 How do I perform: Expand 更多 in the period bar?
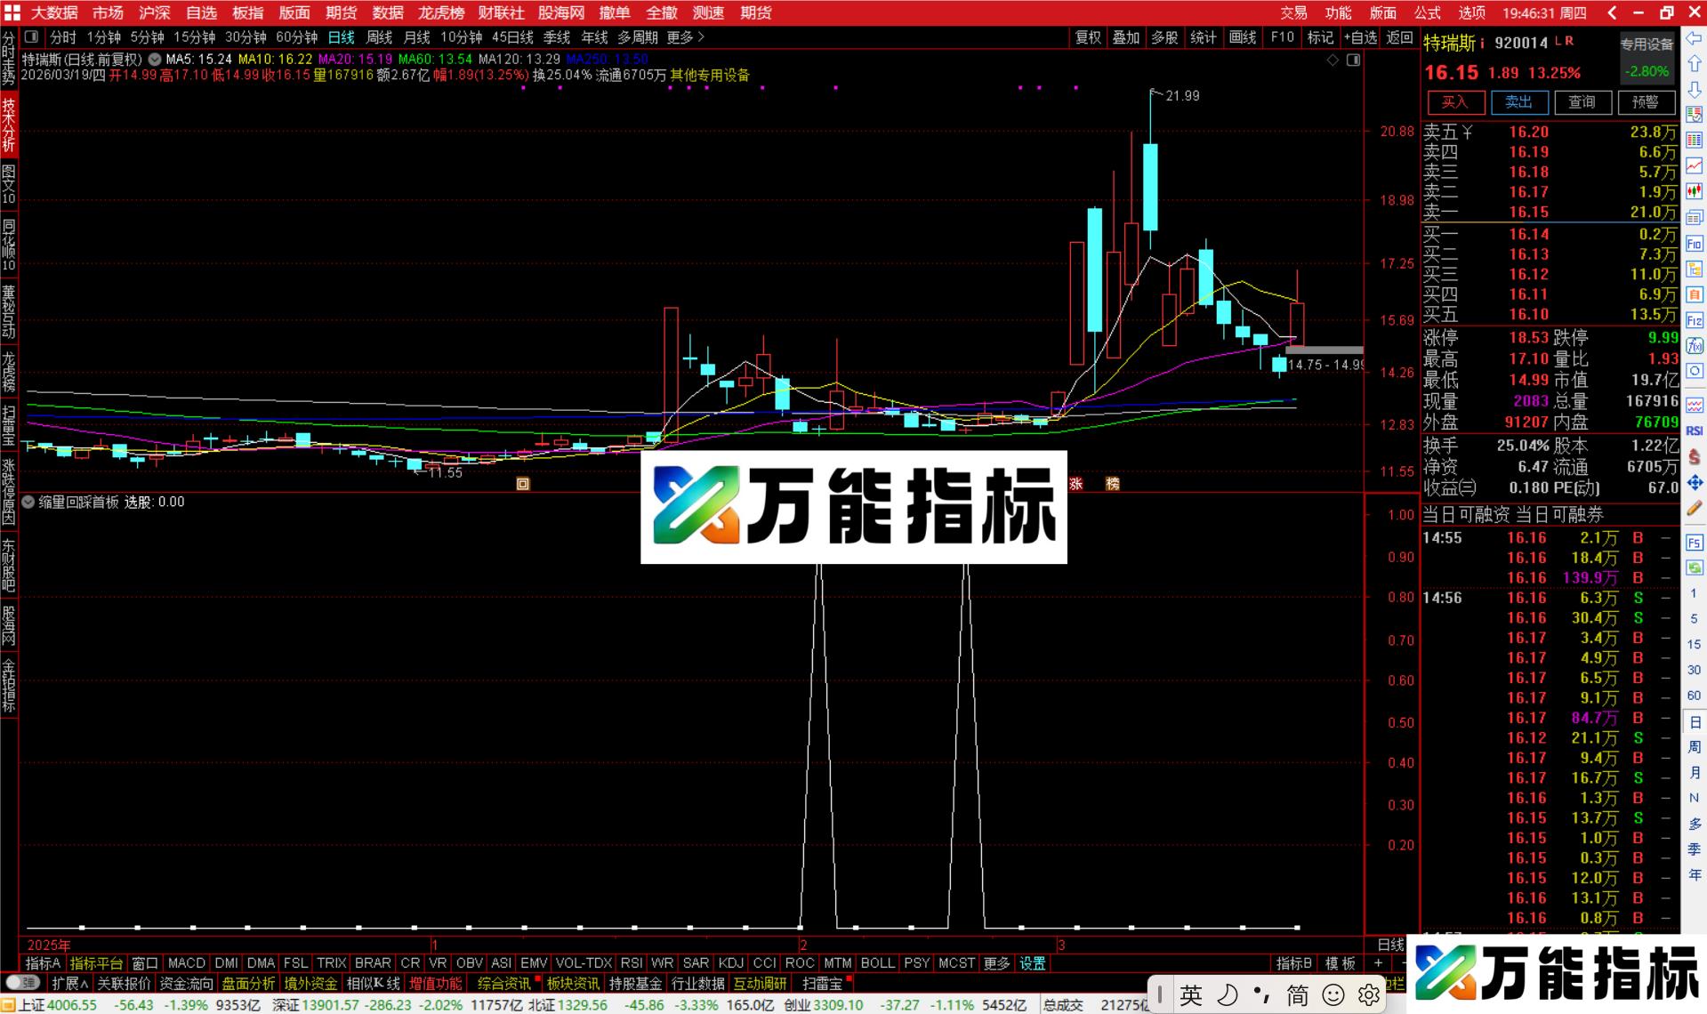pyautogui.click(x=679, y=37)
